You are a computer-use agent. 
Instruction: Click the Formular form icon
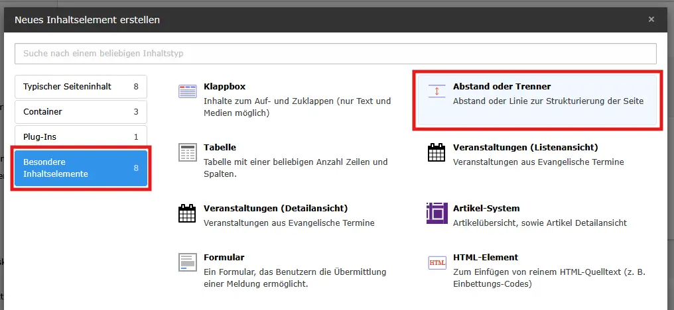(x=188, y=262)
